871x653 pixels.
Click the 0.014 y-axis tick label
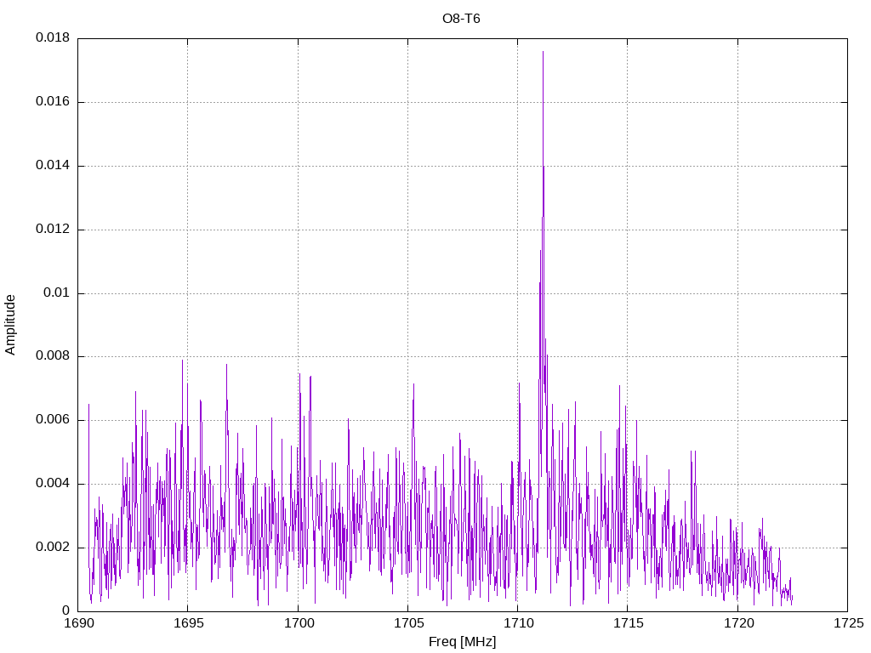pos(53,166)
